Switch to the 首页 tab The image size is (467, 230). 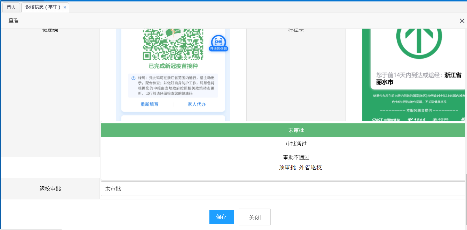pos(11,7)
